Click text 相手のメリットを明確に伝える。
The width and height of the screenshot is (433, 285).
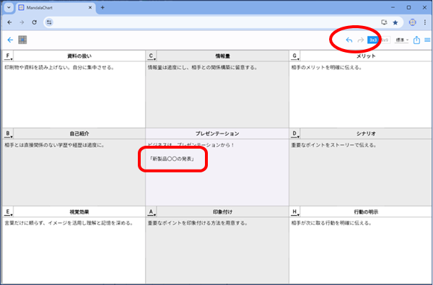(327, 67)
